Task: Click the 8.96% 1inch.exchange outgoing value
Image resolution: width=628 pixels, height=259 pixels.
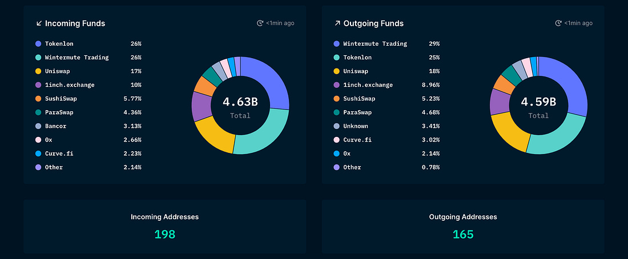Action: point(431,85)
